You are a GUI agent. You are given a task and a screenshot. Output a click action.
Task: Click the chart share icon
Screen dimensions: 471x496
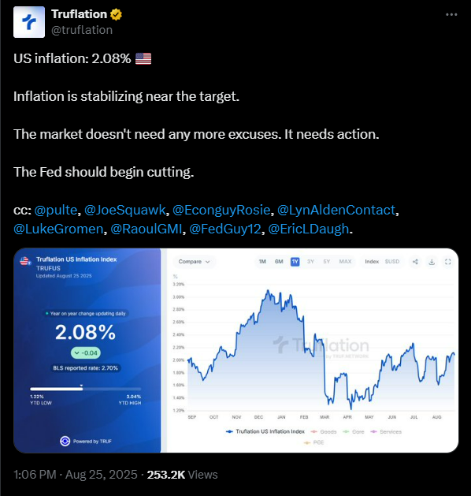point(415,262)
